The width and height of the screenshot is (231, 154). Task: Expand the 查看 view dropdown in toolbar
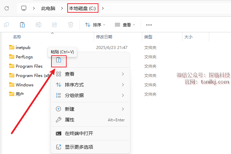coord(125,25)
